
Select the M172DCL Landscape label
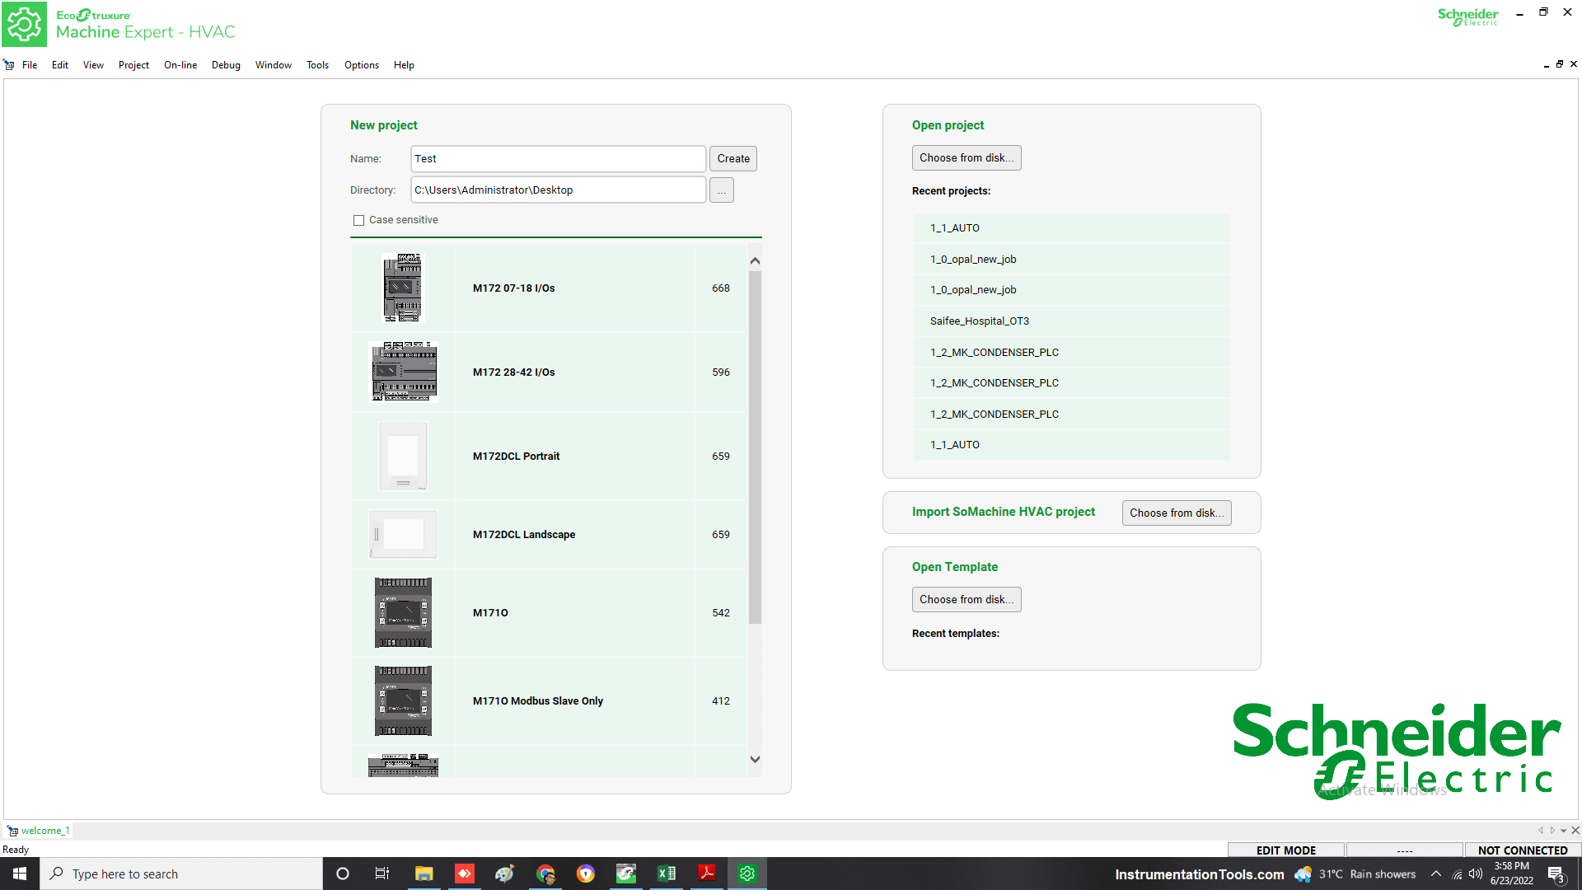(x=524, y=535)
